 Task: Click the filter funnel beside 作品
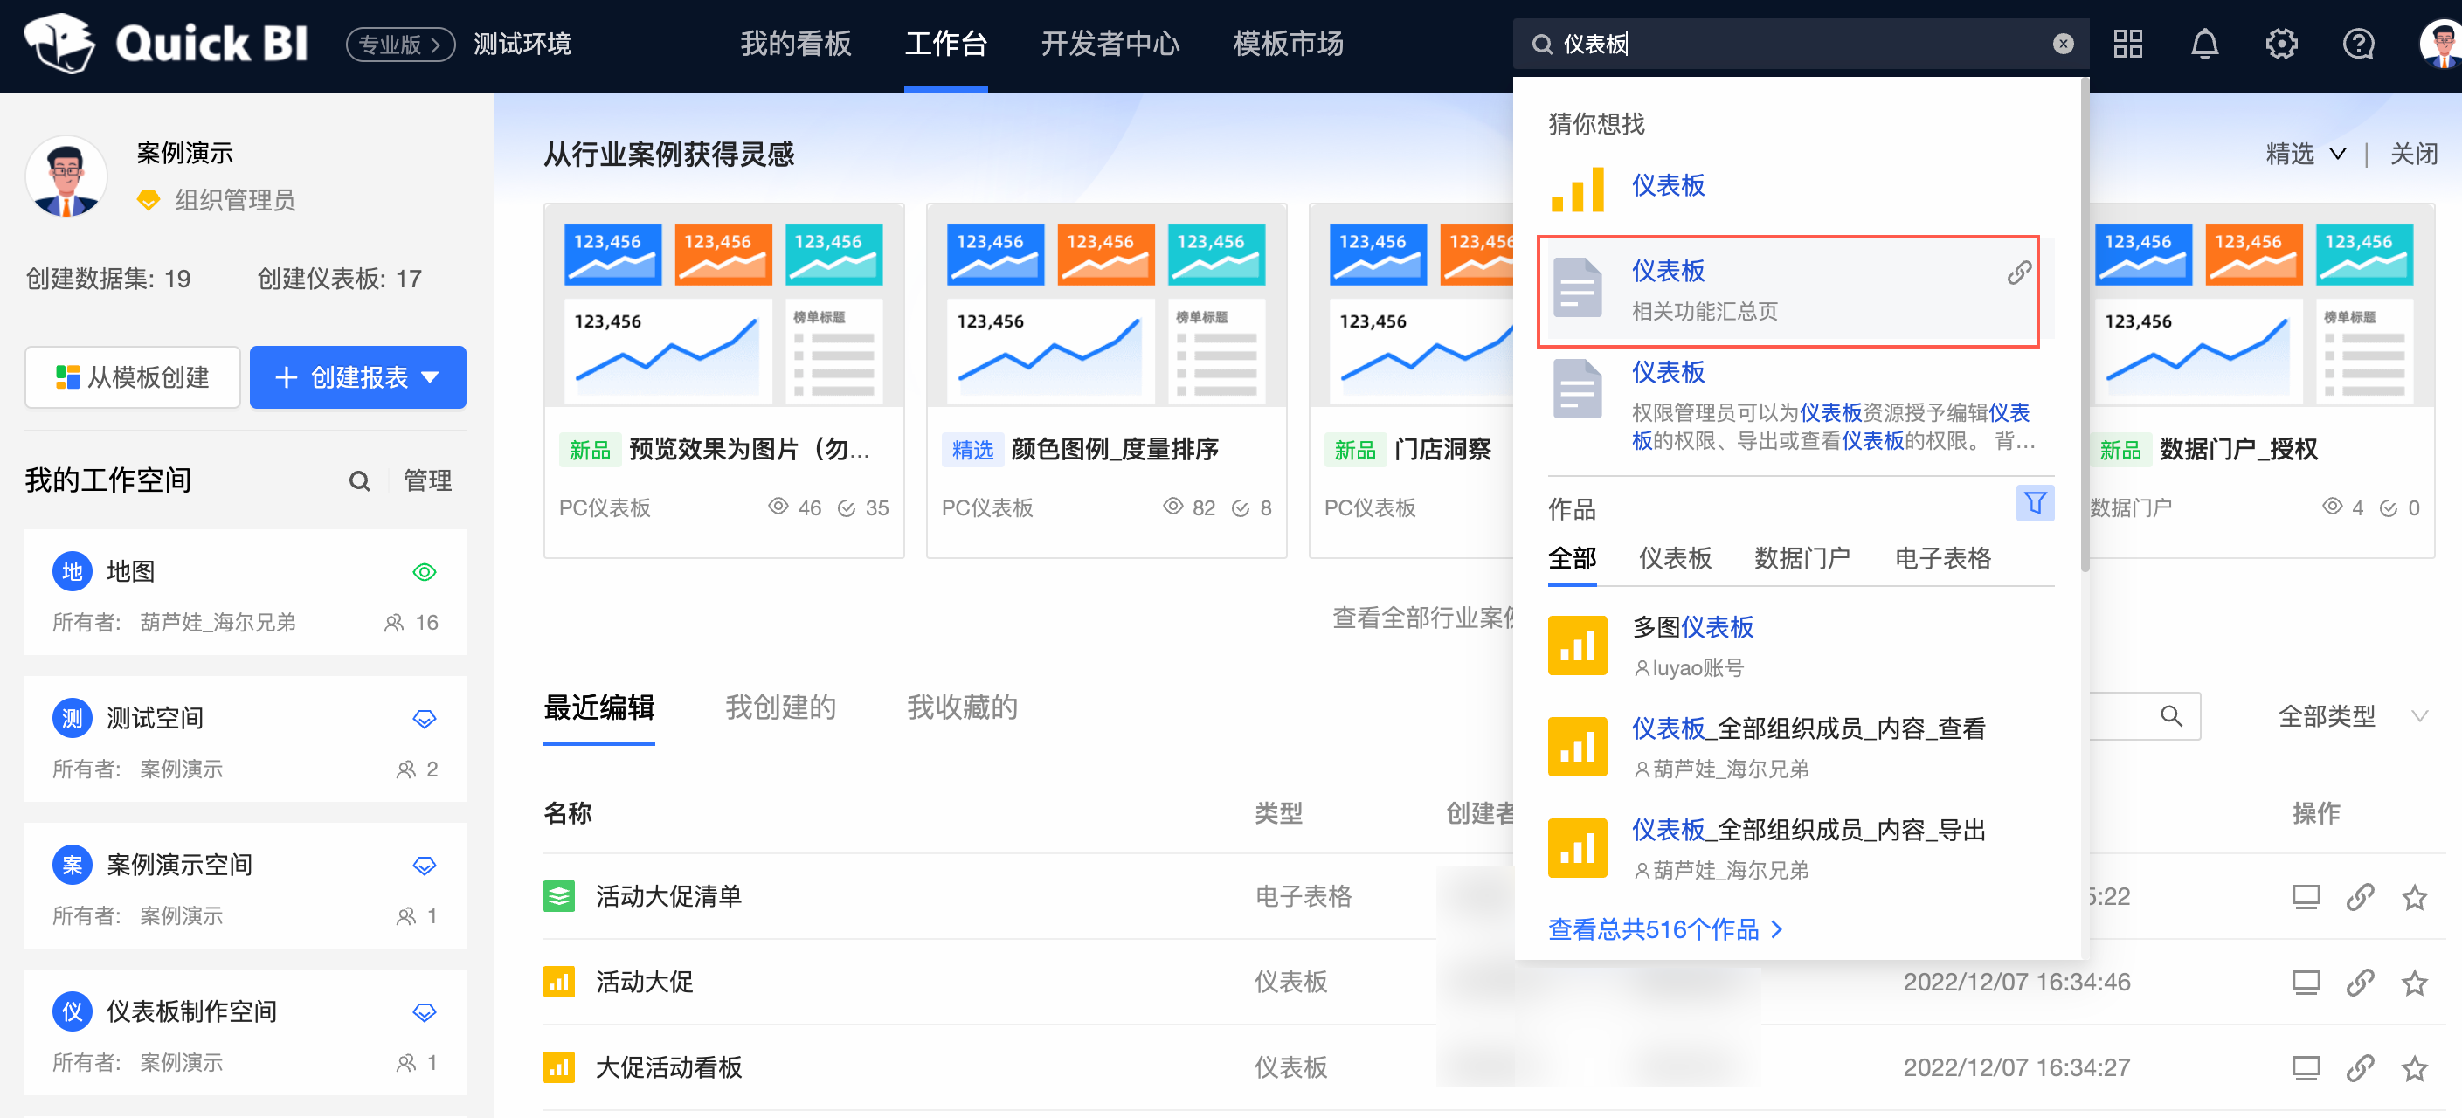tap(2036, 502)
